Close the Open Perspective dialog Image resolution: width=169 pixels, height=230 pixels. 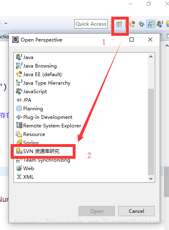coord(150,39)
